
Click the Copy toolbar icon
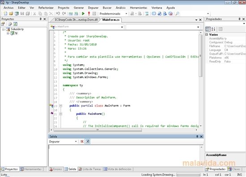[40, 14]
